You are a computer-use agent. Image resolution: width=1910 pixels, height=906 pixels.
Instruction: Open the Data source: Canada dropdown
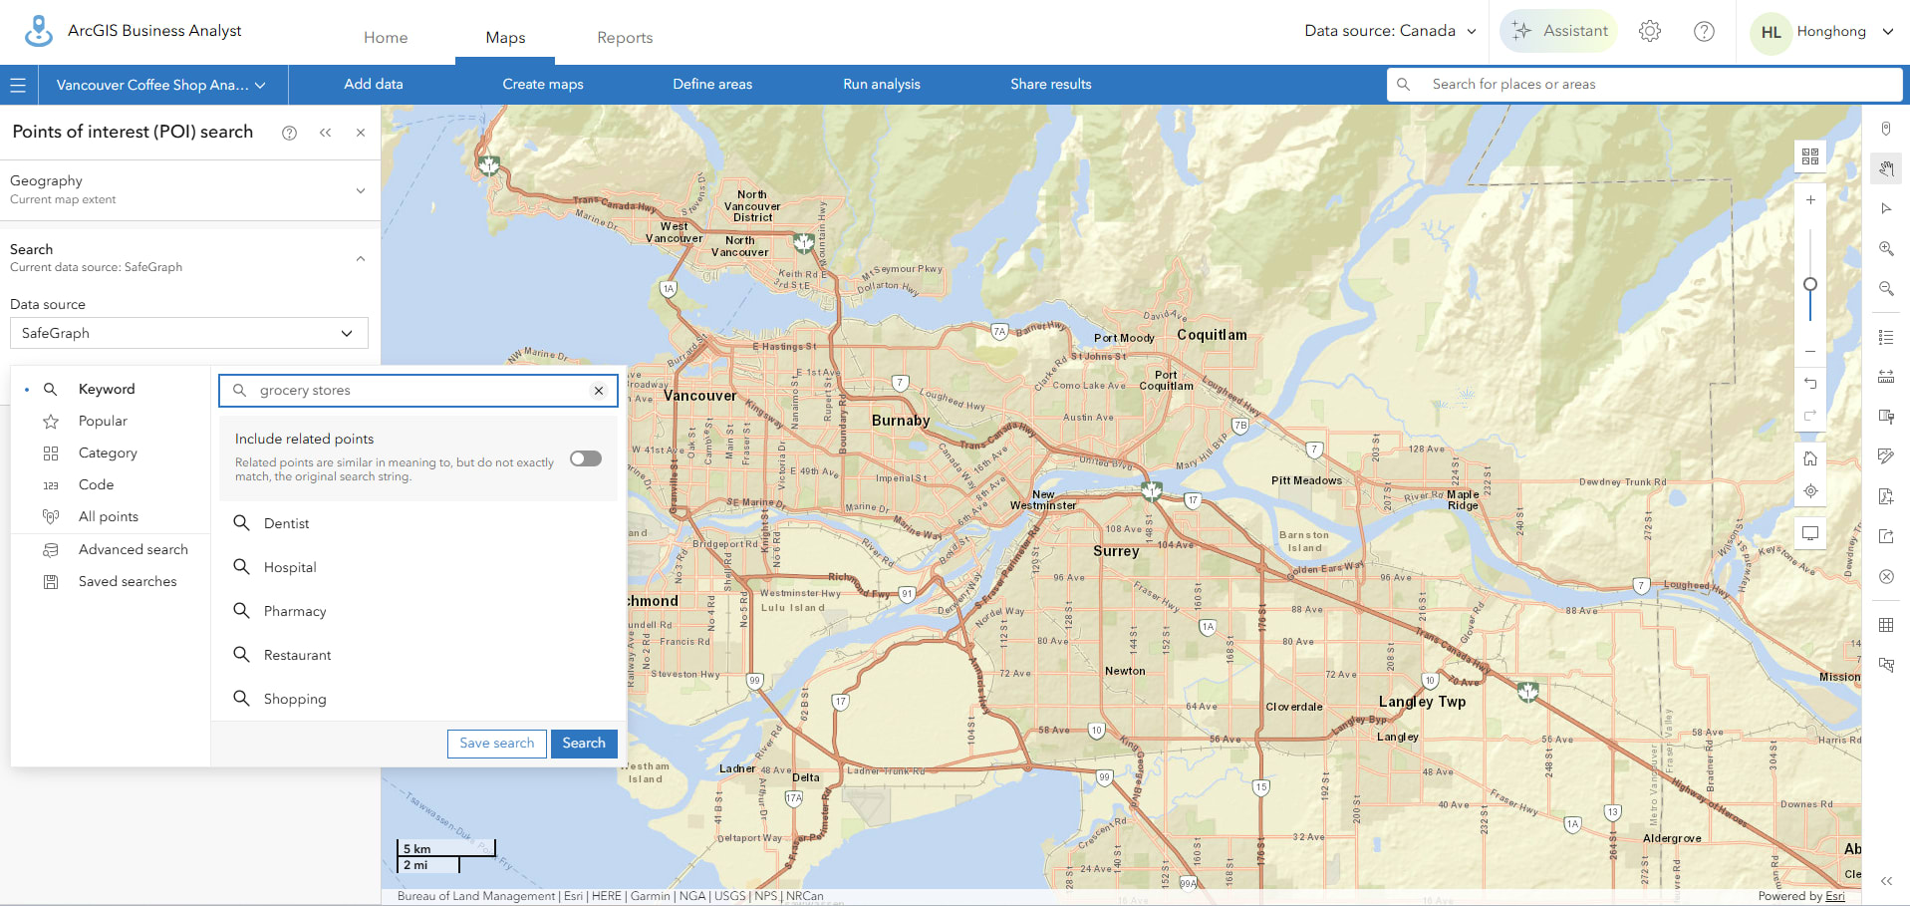point(1390,31)
